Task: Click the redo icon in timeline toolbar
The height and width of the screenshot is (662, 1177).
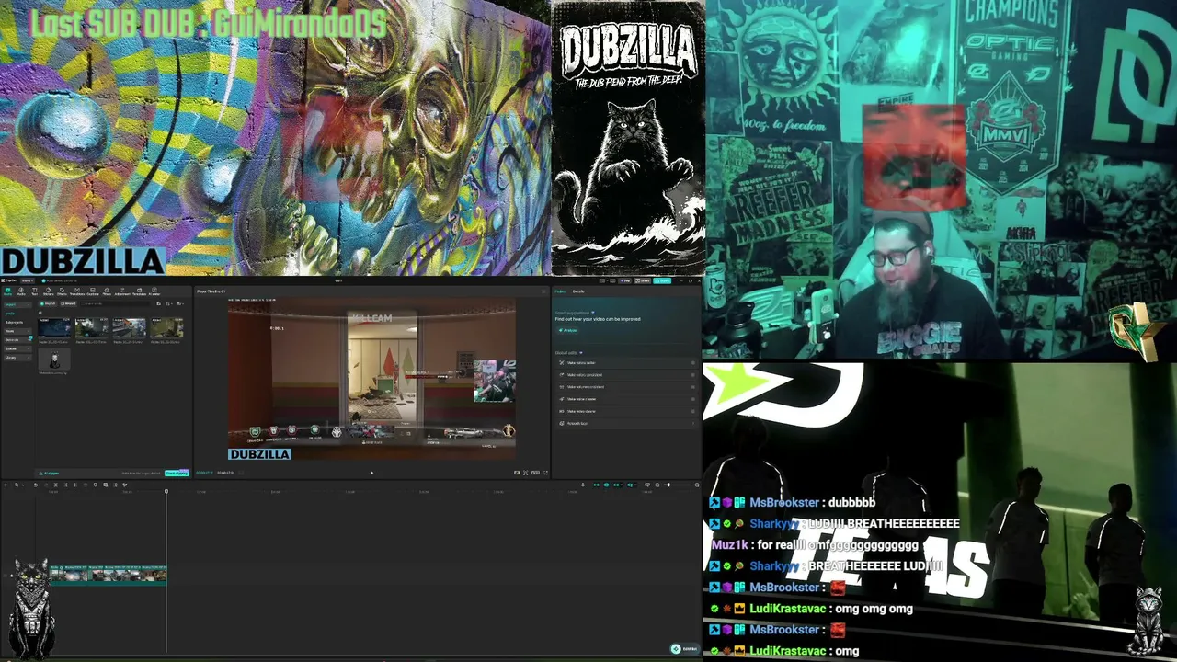Action: coord(46,485)
